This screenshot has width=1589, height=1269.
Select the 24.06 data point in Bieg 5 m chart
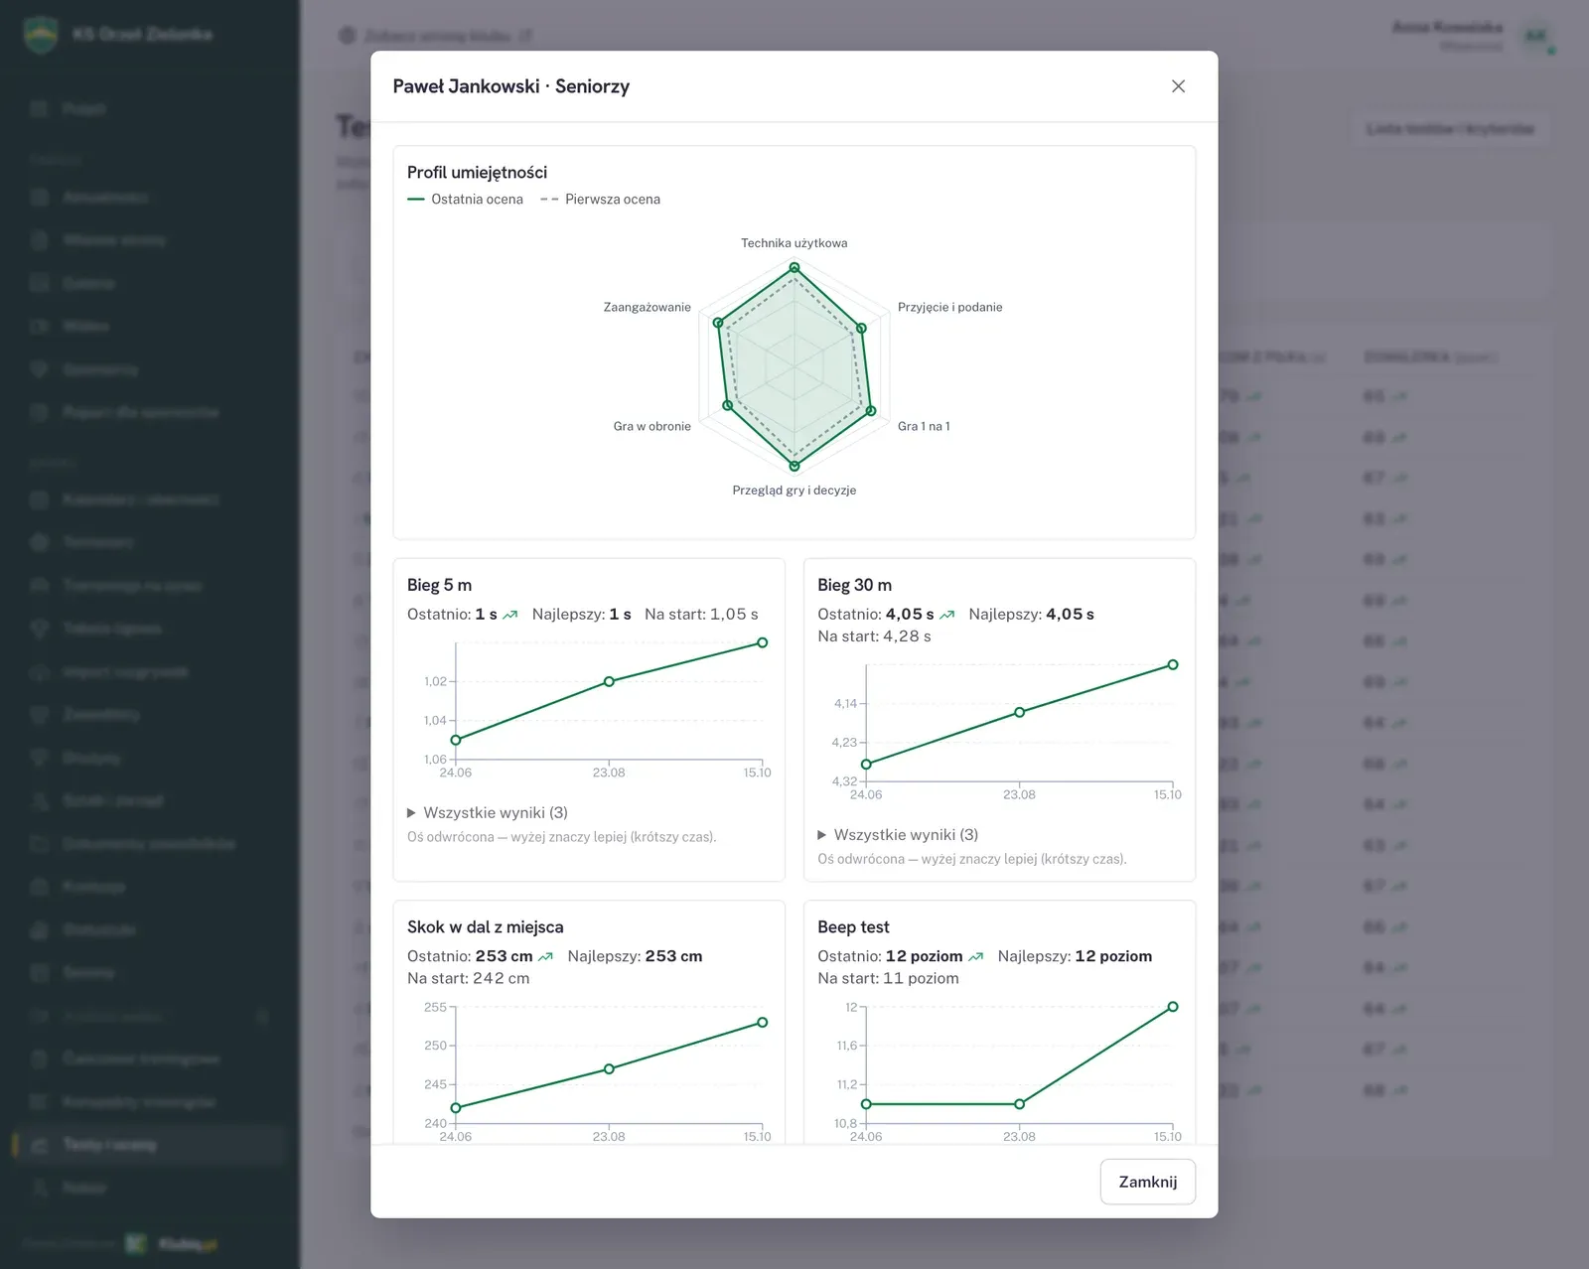pos(456,740)
